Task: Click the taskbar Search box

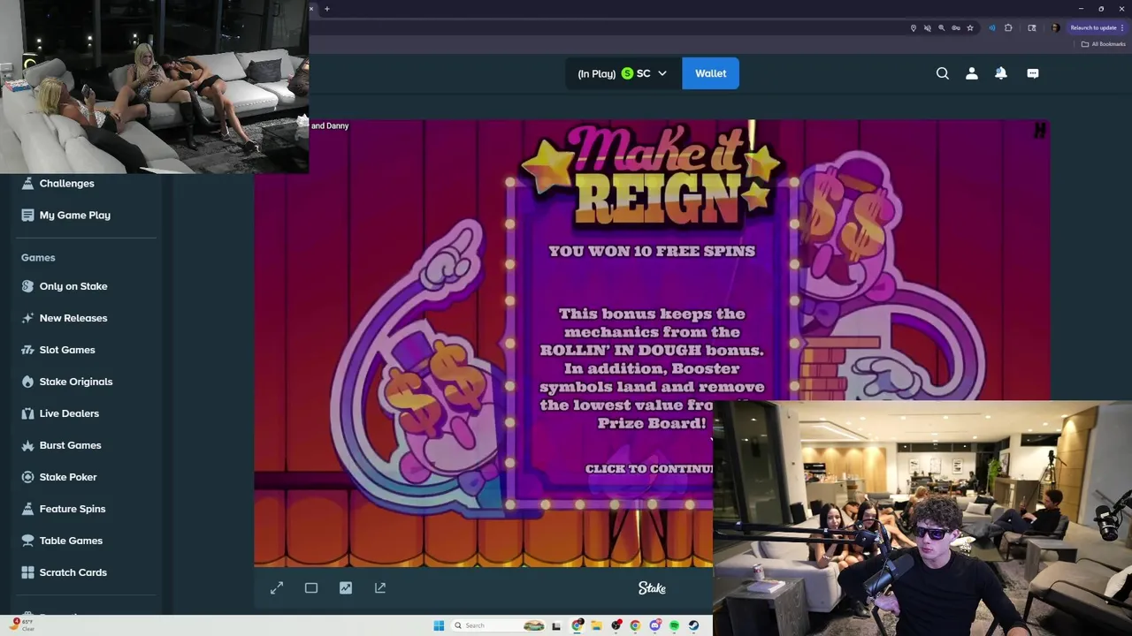Action: point(498,625)
